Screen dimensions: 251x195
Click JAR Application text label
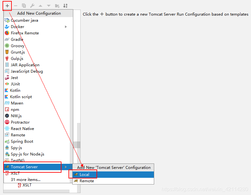25,65
